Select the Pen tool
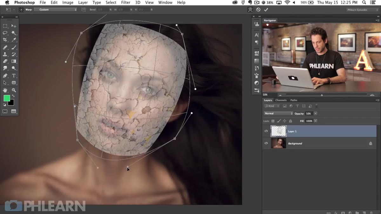The width and height of the screenshot is (381, 214). click(5, 76)
